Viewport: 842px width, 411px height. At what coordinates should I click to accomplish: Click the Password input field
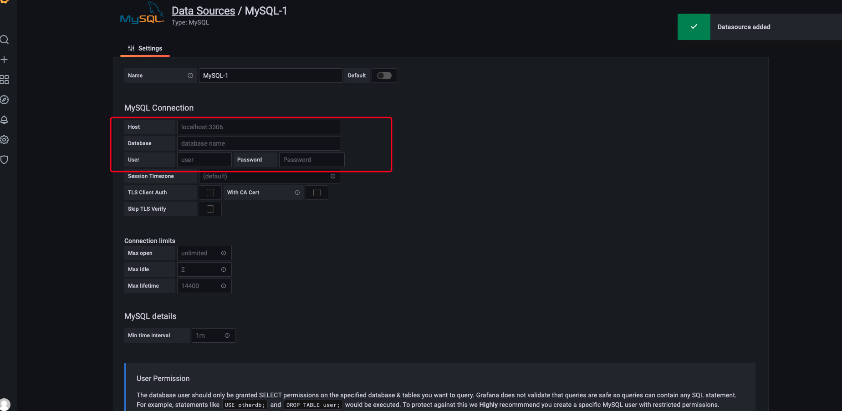coord(311,160)
